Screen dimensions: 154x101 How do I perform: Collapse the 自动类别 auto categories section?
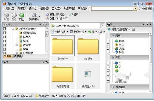pyautogui.click(x=113, y=87)
